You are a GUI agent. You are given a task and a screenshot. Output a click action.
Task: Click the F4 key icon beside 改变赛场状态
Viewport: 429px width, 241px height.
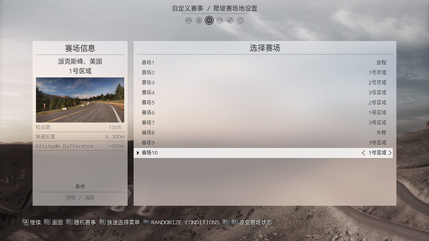(x=235, y=222)
